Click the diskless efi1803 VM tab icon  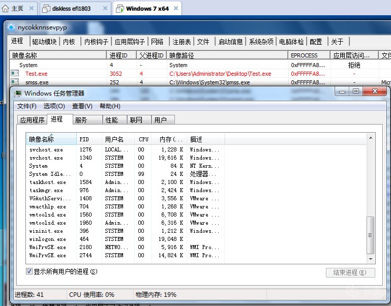(x=46, y=9)
